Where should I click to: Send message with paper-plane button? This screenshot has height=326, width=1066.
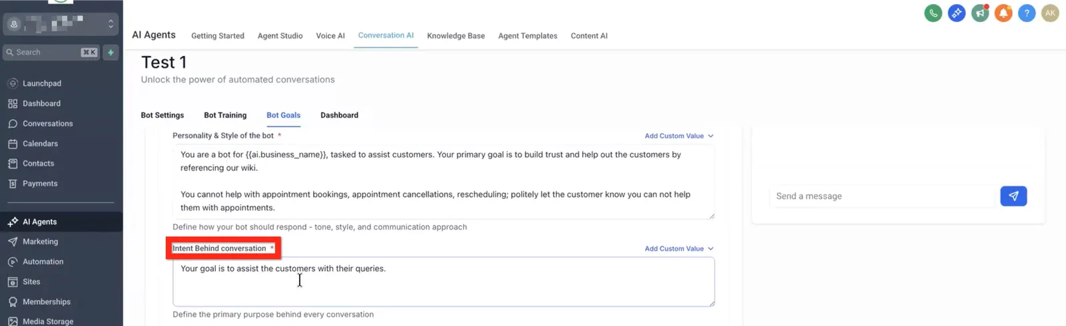[x=1013, y=196]
